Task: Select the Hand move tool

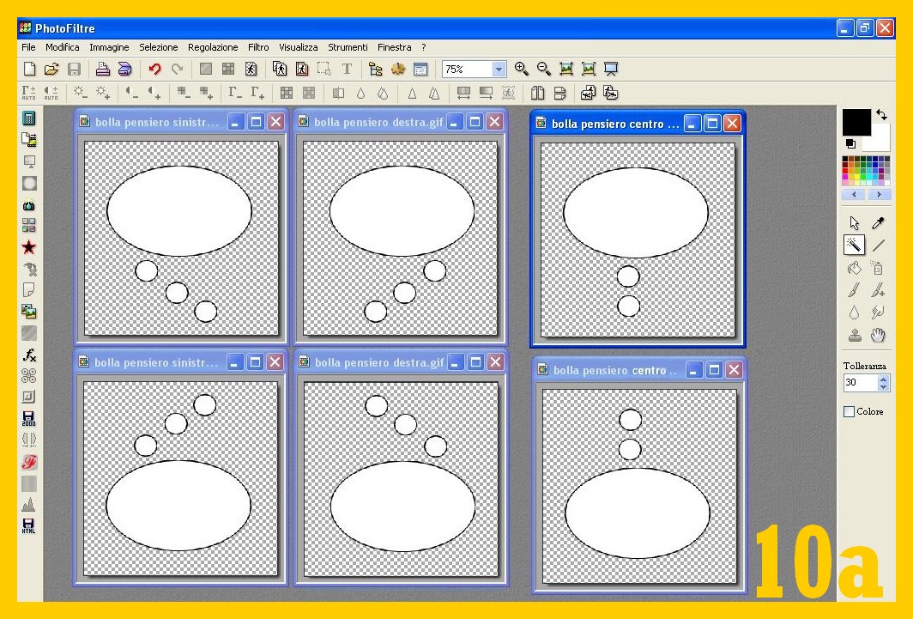Action: pyautogui.click(x=878, y=336)
